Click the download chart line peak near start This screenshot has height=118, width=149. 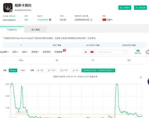click(x=11, y=83)
